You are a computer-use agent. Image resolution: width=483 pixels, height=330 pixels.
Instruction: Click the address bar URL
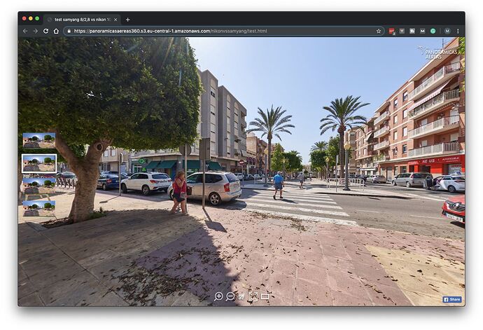click(x=170, y=31)
